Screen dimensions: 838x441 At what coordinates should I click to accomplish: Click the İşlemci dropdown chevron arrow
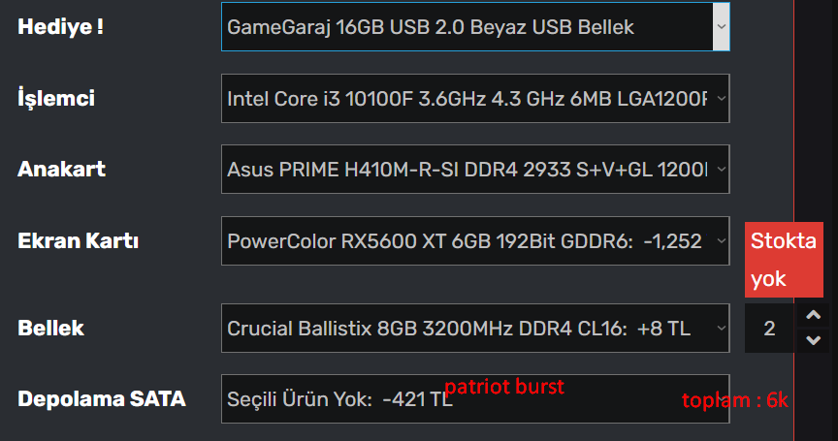click(721, 98)
